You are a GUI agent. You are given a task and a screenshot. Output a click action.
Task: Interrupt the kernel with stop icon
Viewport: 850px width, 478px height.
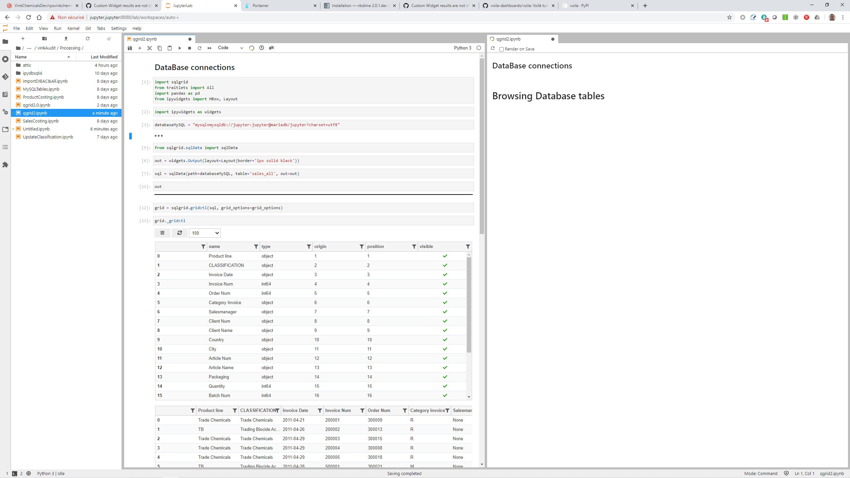tap(190, 48)
